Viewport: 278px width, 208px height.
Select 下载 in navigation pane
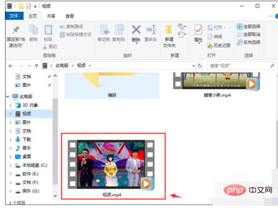[x=26, y=139]
